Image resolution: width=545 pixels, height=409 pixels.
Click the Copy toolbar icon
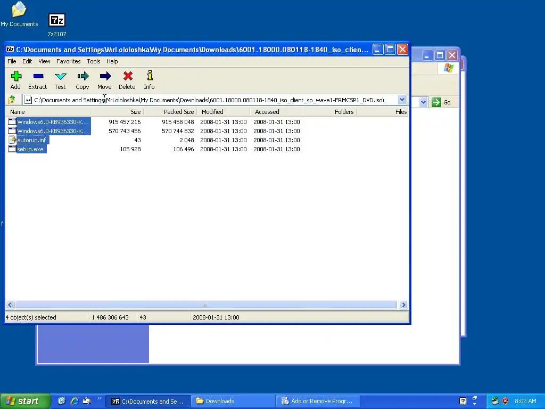point(82,76)
